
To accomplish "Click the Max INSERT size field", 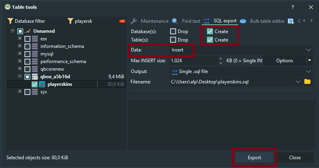I will (194, 61).
